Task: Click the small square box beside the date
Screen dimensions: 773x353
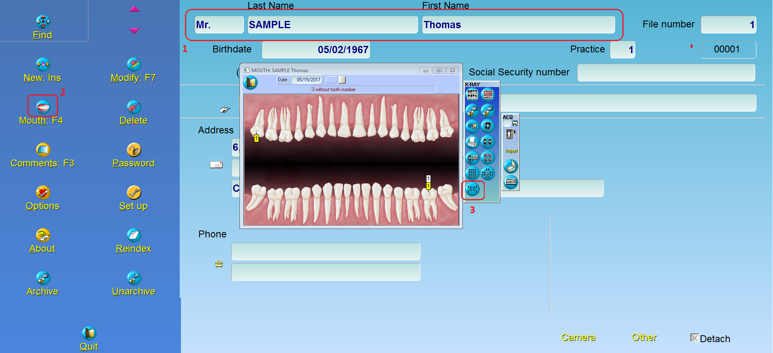Action: (342, 80)
